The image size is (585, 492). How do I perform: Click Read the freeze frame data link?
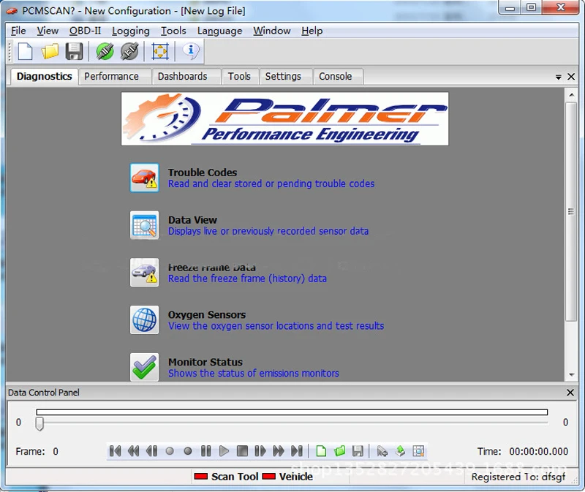[x=247, y=279]
